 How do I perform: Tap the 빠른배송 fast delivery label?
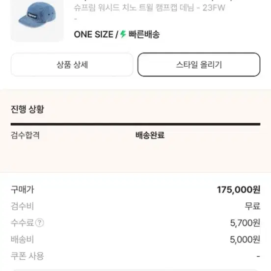pyautogui.click(x=144, y=34)
